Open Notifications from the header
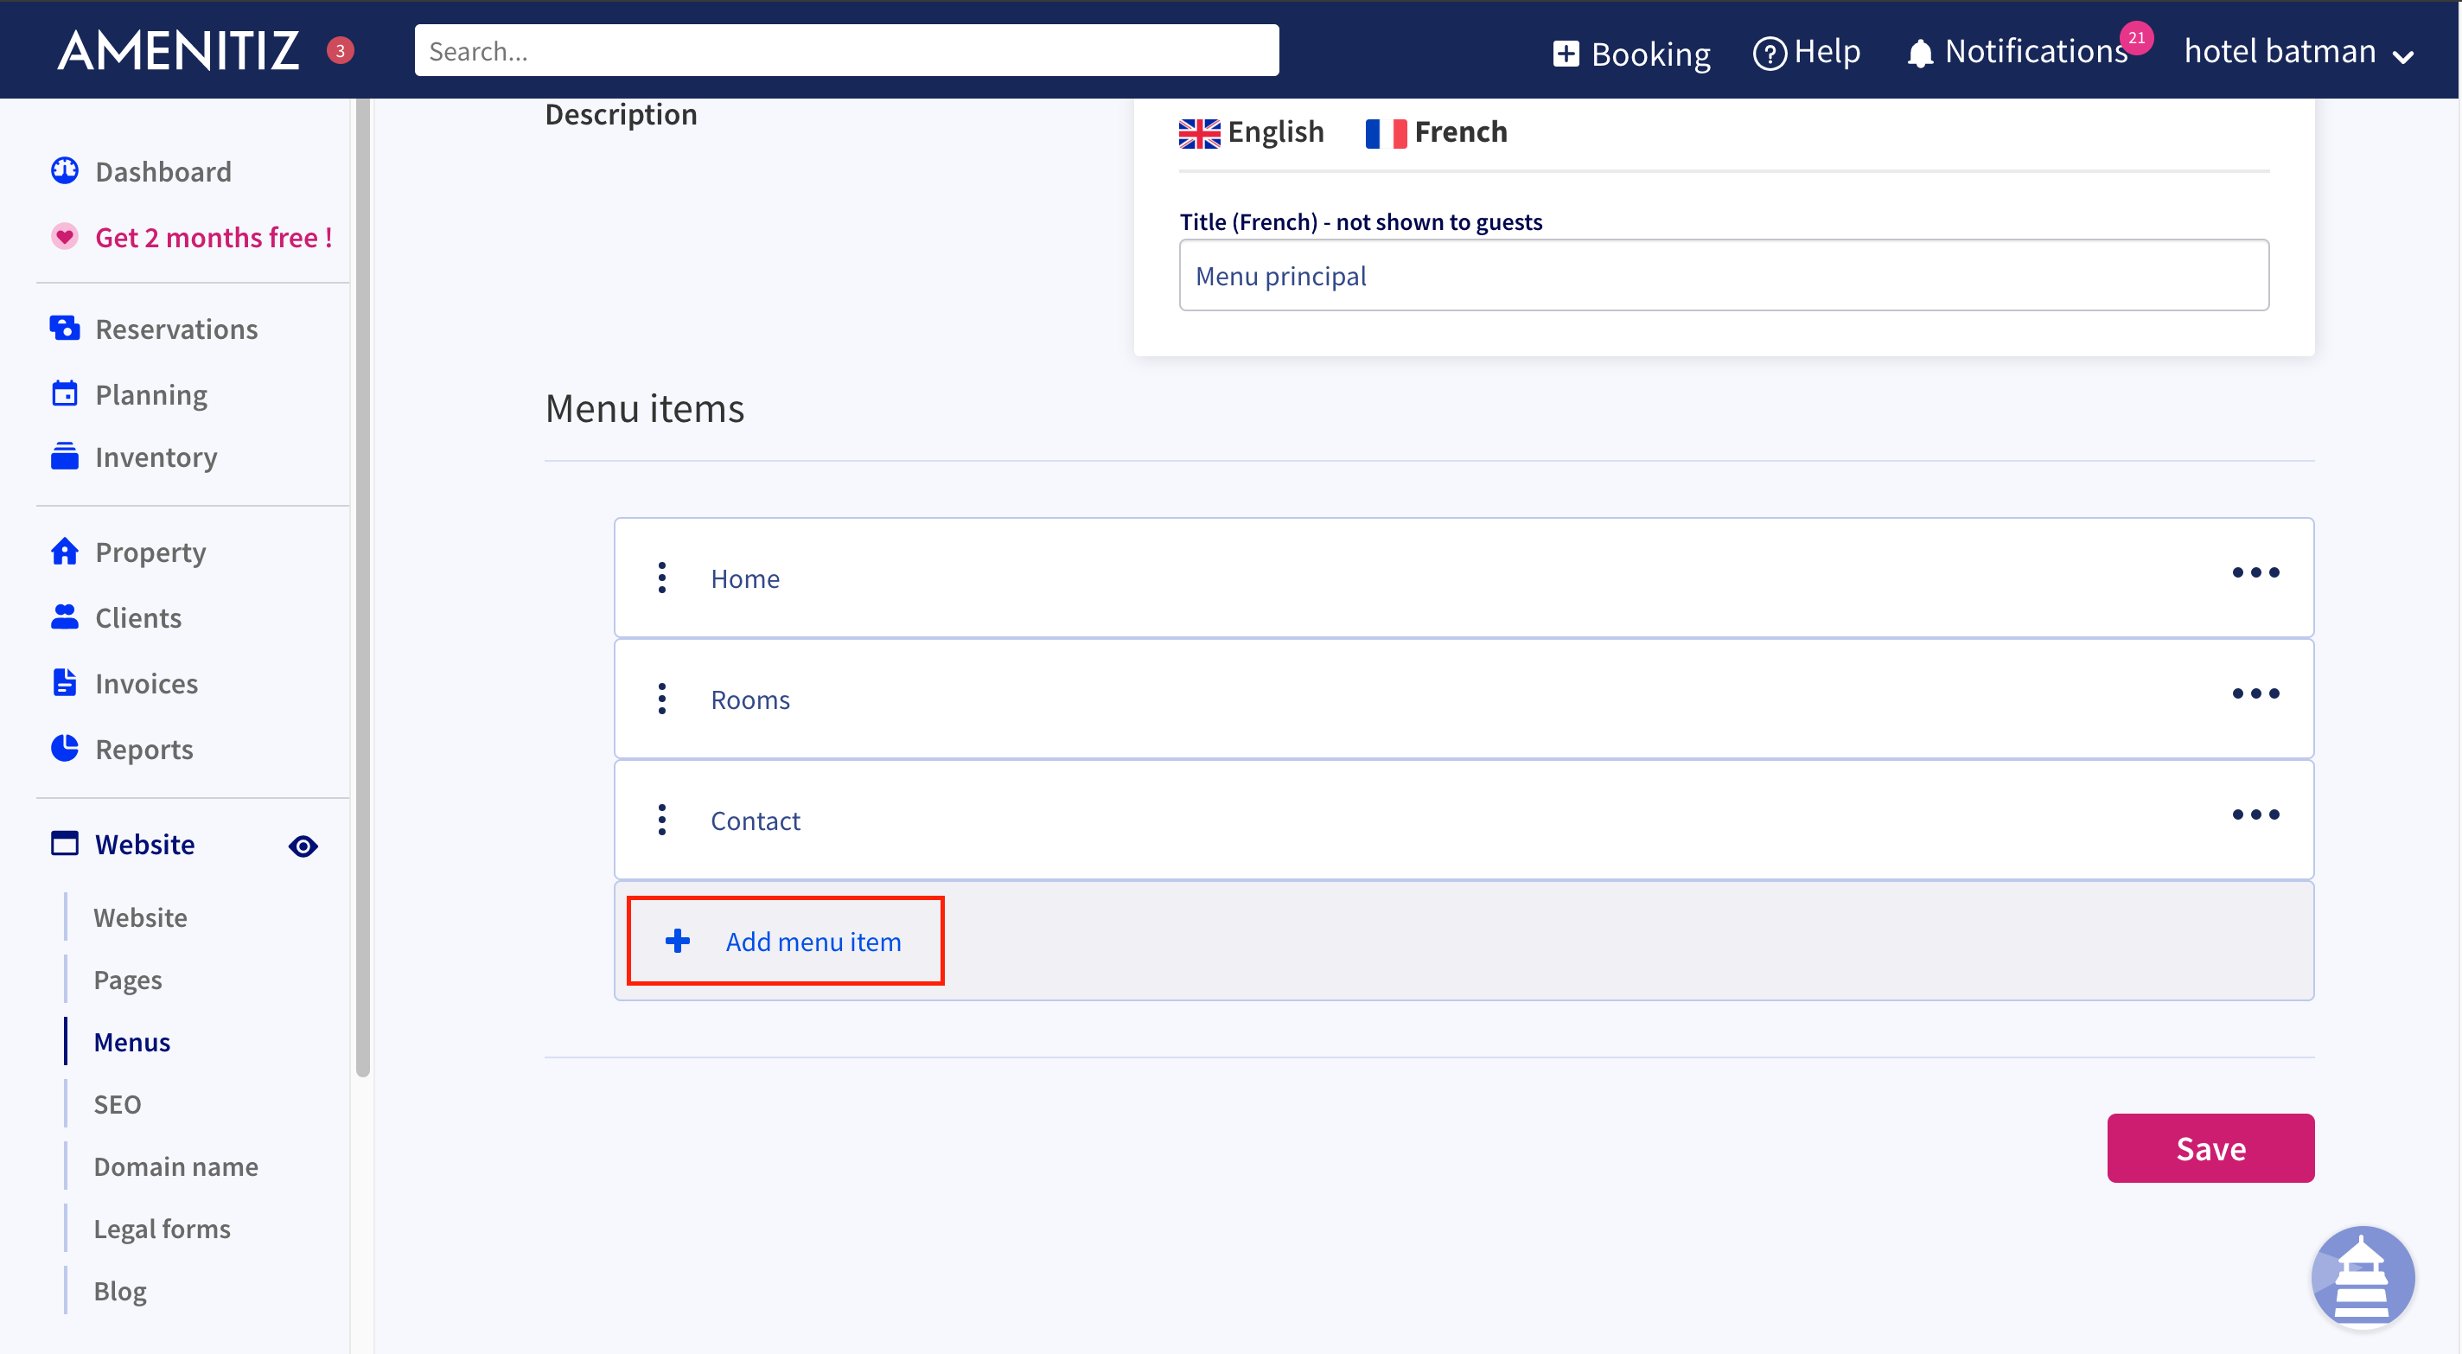The width and height of the screenshot is (2462, 1354). 2018,52
